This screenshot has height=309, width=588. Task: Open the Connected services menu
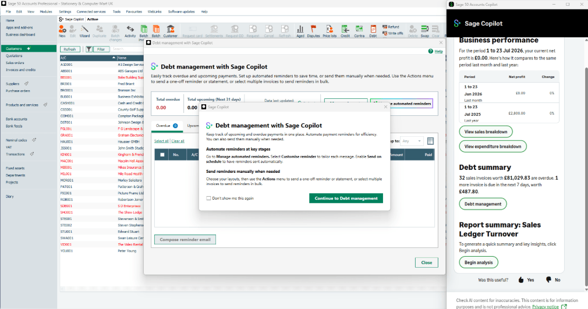coord(91,12)
